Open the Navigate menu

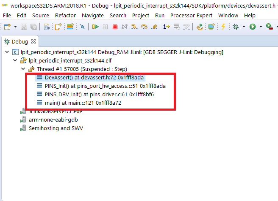point(93,16)
